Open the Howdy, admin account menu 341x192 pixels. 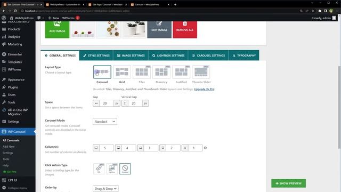click(x=324, y=18)
